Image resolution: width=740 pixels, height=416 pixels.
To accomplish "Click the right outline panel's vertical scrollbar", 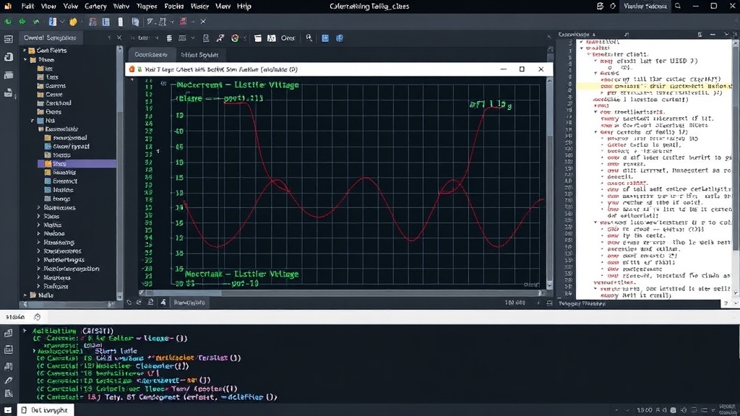I will [x=735, y=168].
